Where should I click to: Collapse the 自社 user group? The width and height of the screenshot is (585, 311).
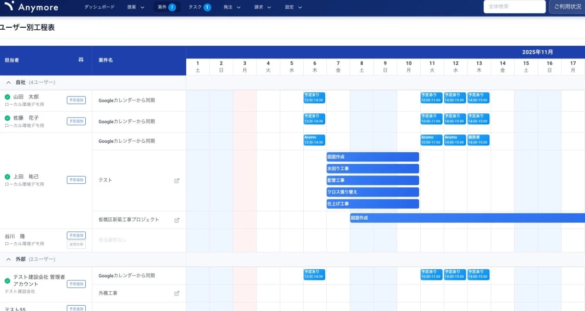[8, 82]
